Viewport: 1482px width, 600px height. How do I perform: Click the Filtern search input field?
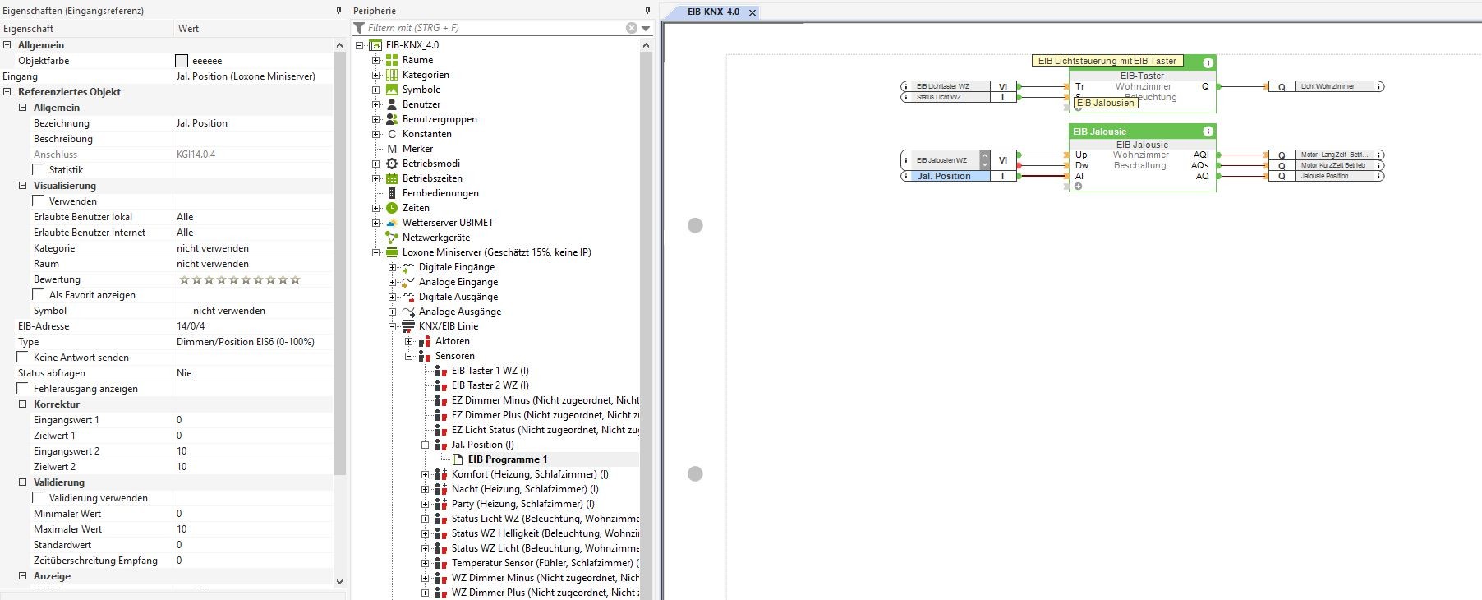tap(493, 28)
